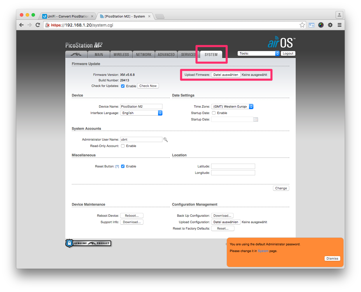Screen dimensions: 361x292
Task: Open the NETWORK tab
Action: (x=144, y=54)
